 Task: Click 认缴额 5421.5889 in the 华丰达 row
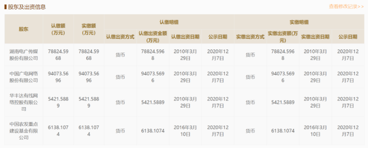(x=58, y=102)
